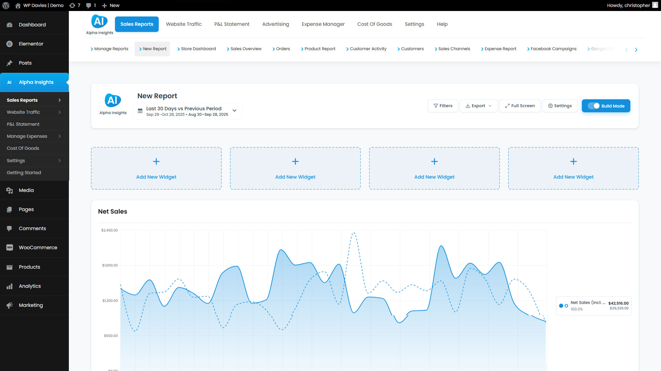Click the fourth Add New Widget placeholder
The width and height of the screenshot is (661, 371).
click(x=573, y=168)
